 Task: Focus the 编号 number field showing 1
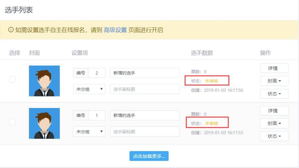97,115
